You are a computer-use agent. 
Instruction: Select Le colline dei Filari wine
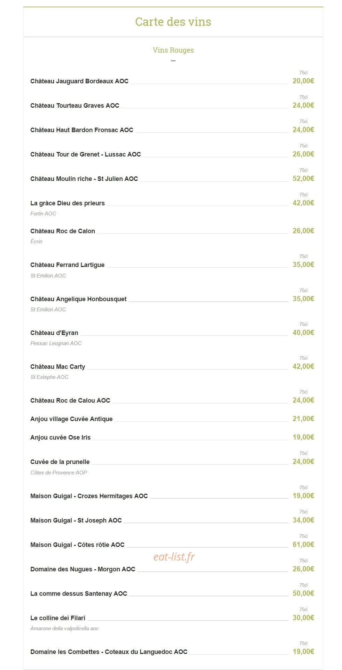[x=58, y=618]
